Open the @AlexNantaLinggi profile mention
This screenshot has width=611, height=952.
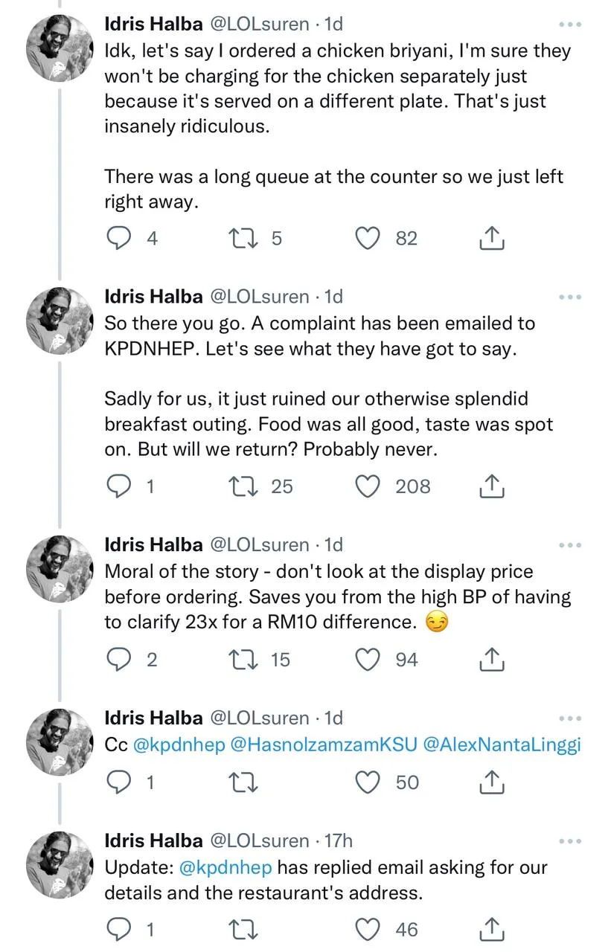pyautogui.click(x=501, y=744)
